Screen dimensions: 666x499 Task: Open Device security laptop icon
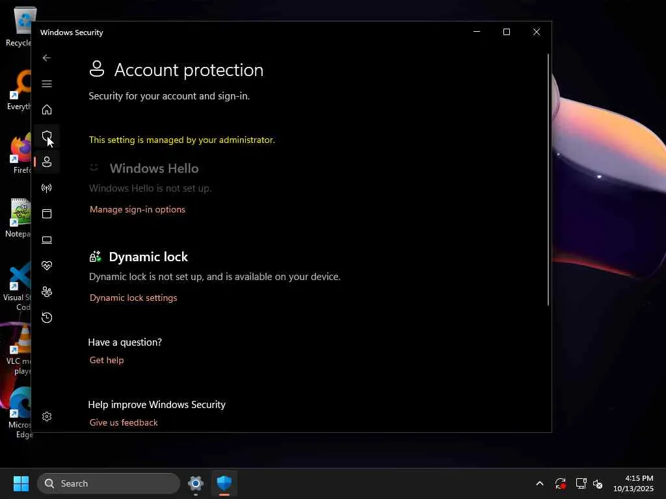(47, 240)
